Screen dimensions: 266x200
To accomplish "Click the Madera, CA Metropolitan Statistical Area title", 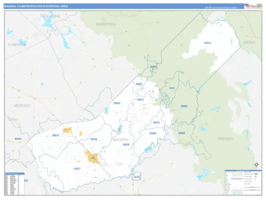I will [36, 6].
